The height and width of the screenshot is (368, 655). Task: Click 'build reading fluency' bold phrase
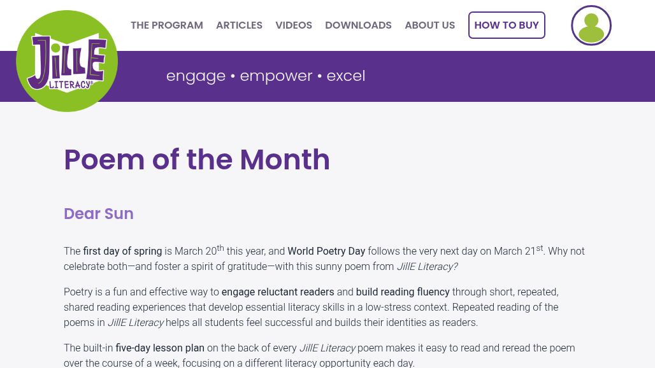[403, 292]
